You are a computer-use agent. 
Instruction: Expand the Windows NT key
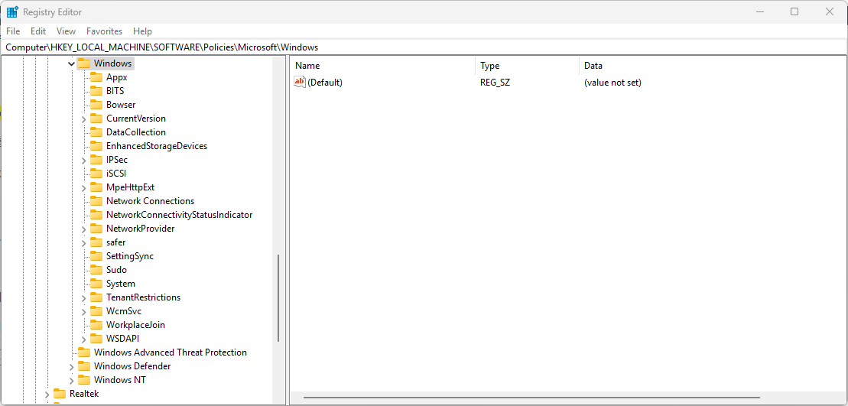(71, 380)
